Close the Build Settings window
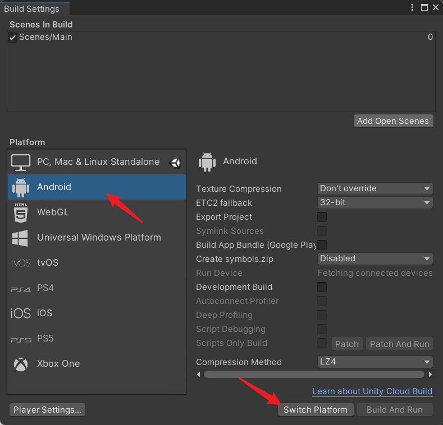The image size is (443, 425). tap(436, 7)
